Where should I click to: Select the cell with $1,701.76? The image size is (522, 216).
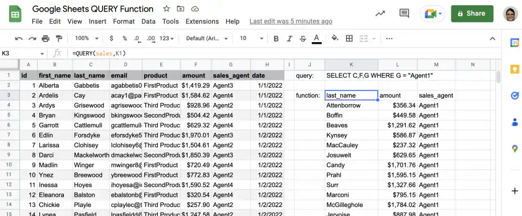398,165
